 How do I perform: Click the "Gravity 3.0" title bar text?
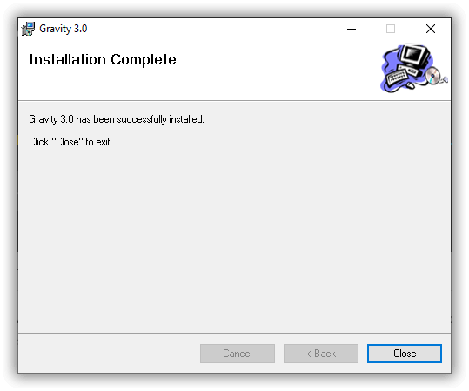64,29
